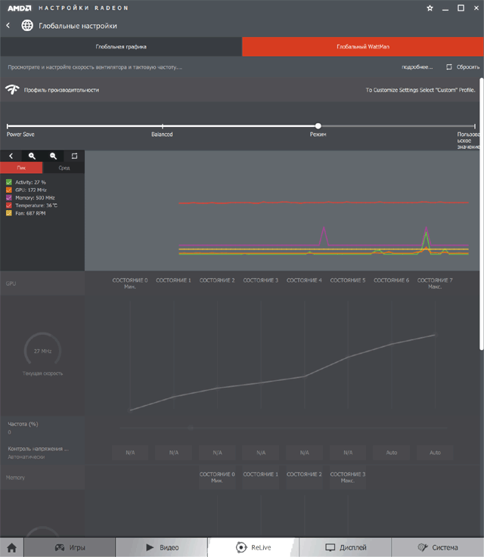Click the second magnifier zoom icon
484x557 pixels.
click(x=53, y=156)
